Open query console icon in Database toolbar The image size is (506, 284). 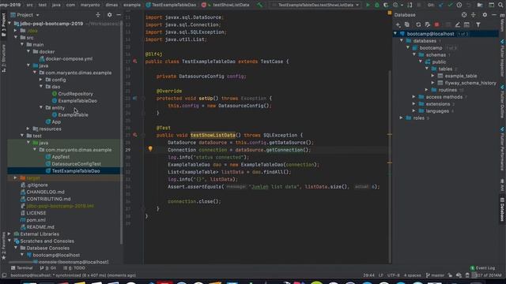(467, 24)
